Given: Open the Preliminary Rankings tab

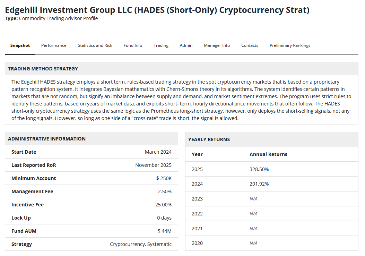Looking at the screenshot, I should [290, 45].
